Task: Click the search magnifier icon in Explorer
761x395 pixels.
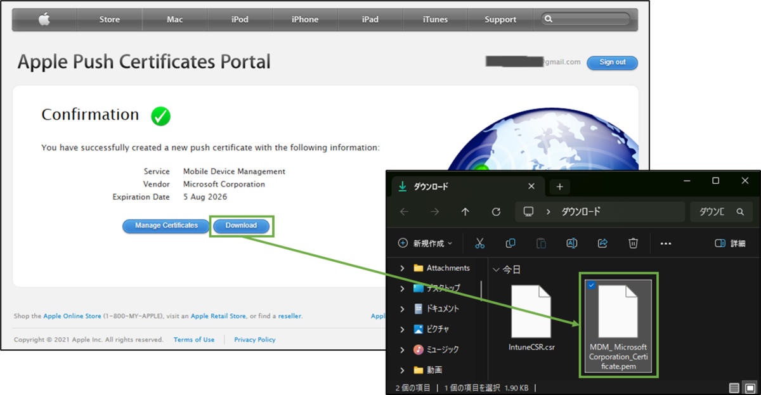Action: point(739,212)
